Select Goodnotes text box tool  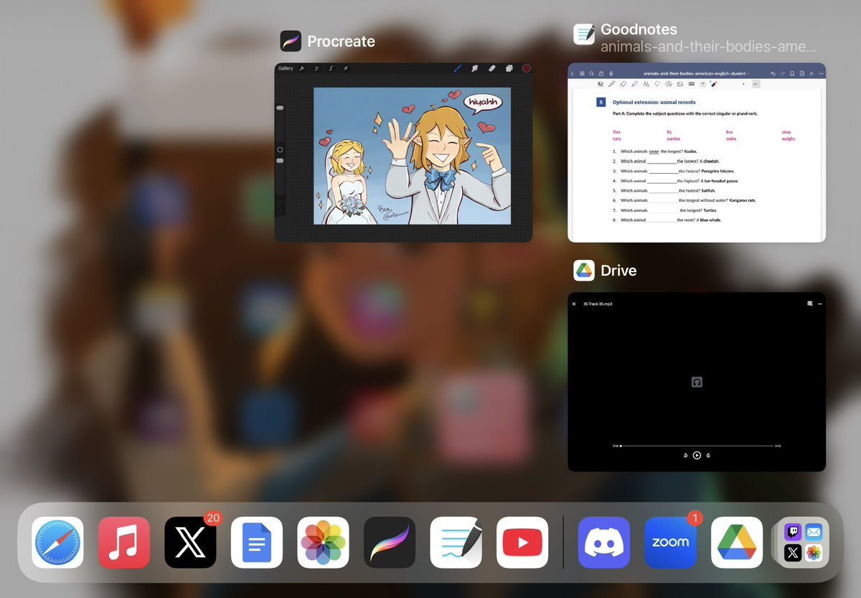click(702, 84)
